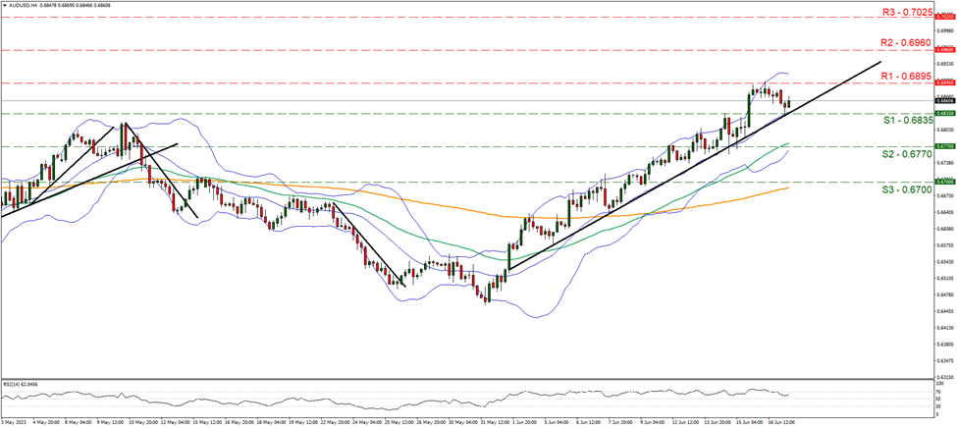
Task: Click the red 0.7025 price axis tag
Action: tap(945, 17)
